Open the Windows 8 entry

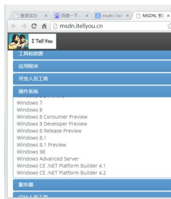(29, 110)
